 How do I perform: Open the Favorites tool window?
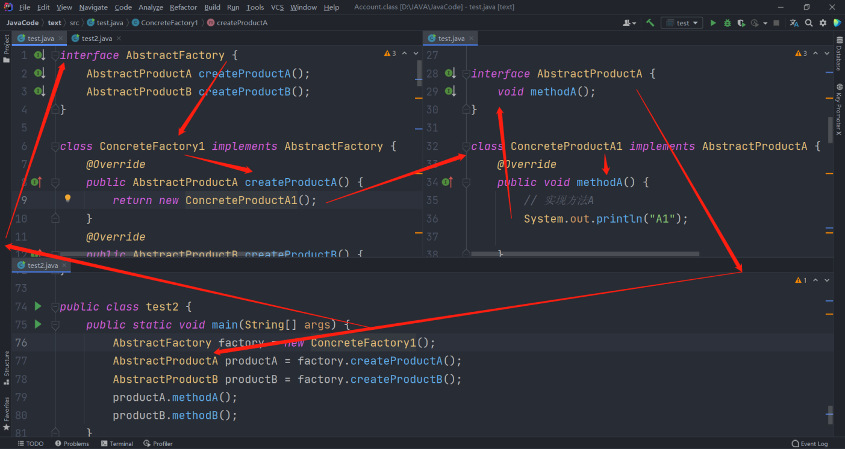[x=7, y=414]
